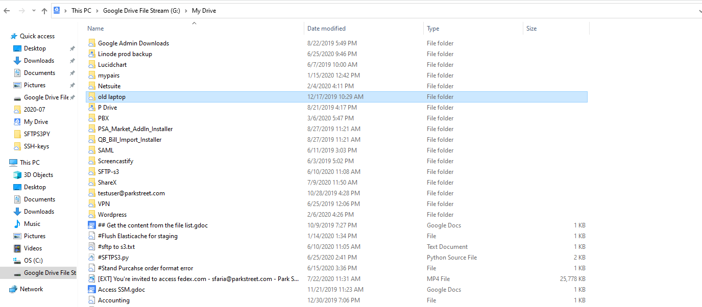Select This PC in navigation pane
The height and width of the screenshot is (307, 702).
[30, 163]
